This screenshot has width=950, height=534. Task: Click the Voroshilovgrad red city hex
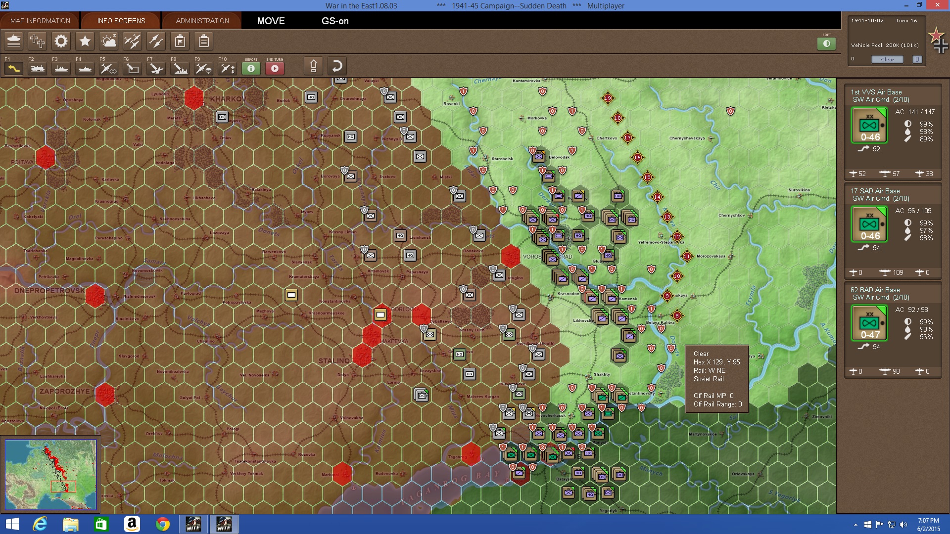pos(510,256)
